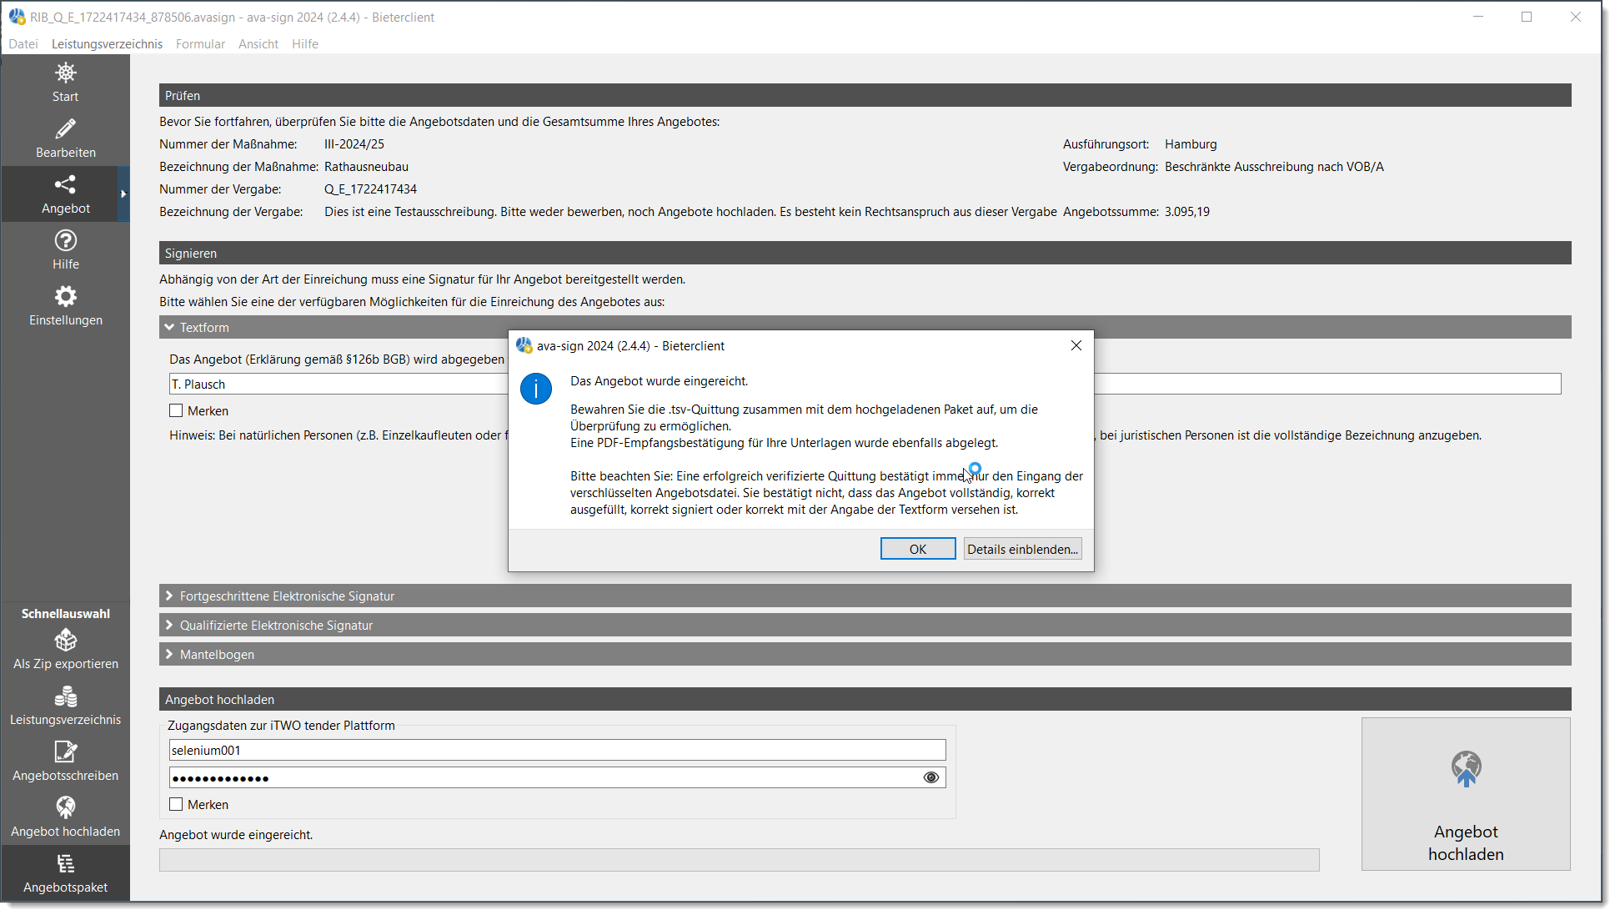Minimize the ava-sign main window
The height and width of the screenshot is (915, 1615).
(1477, 17)
